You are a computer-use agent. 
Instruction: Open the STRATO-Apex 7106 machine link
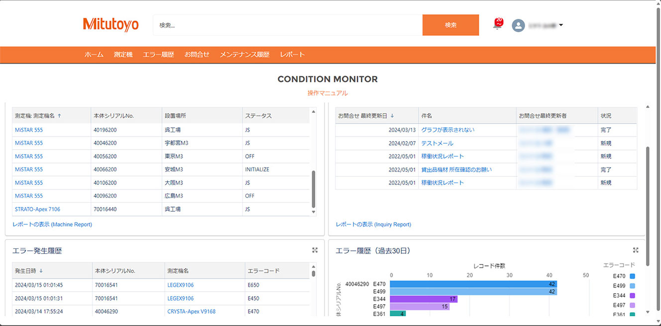[x=37, y=209]
